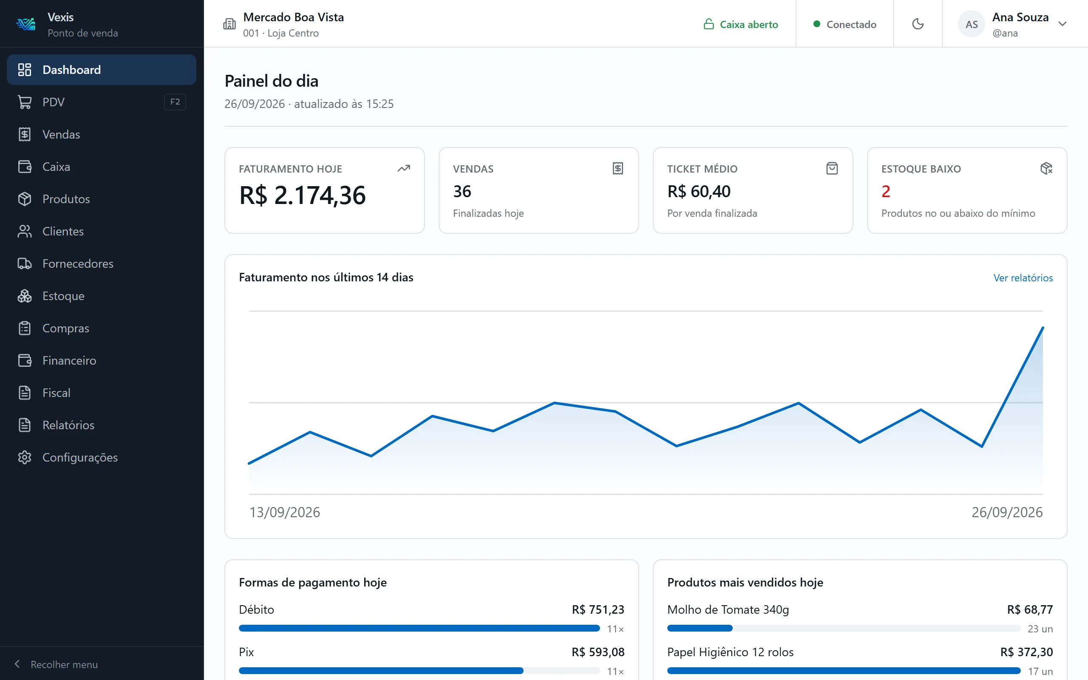Click the green Conectado status dot
Viewport: 1088px width, 680px height.
pos(817,24)
